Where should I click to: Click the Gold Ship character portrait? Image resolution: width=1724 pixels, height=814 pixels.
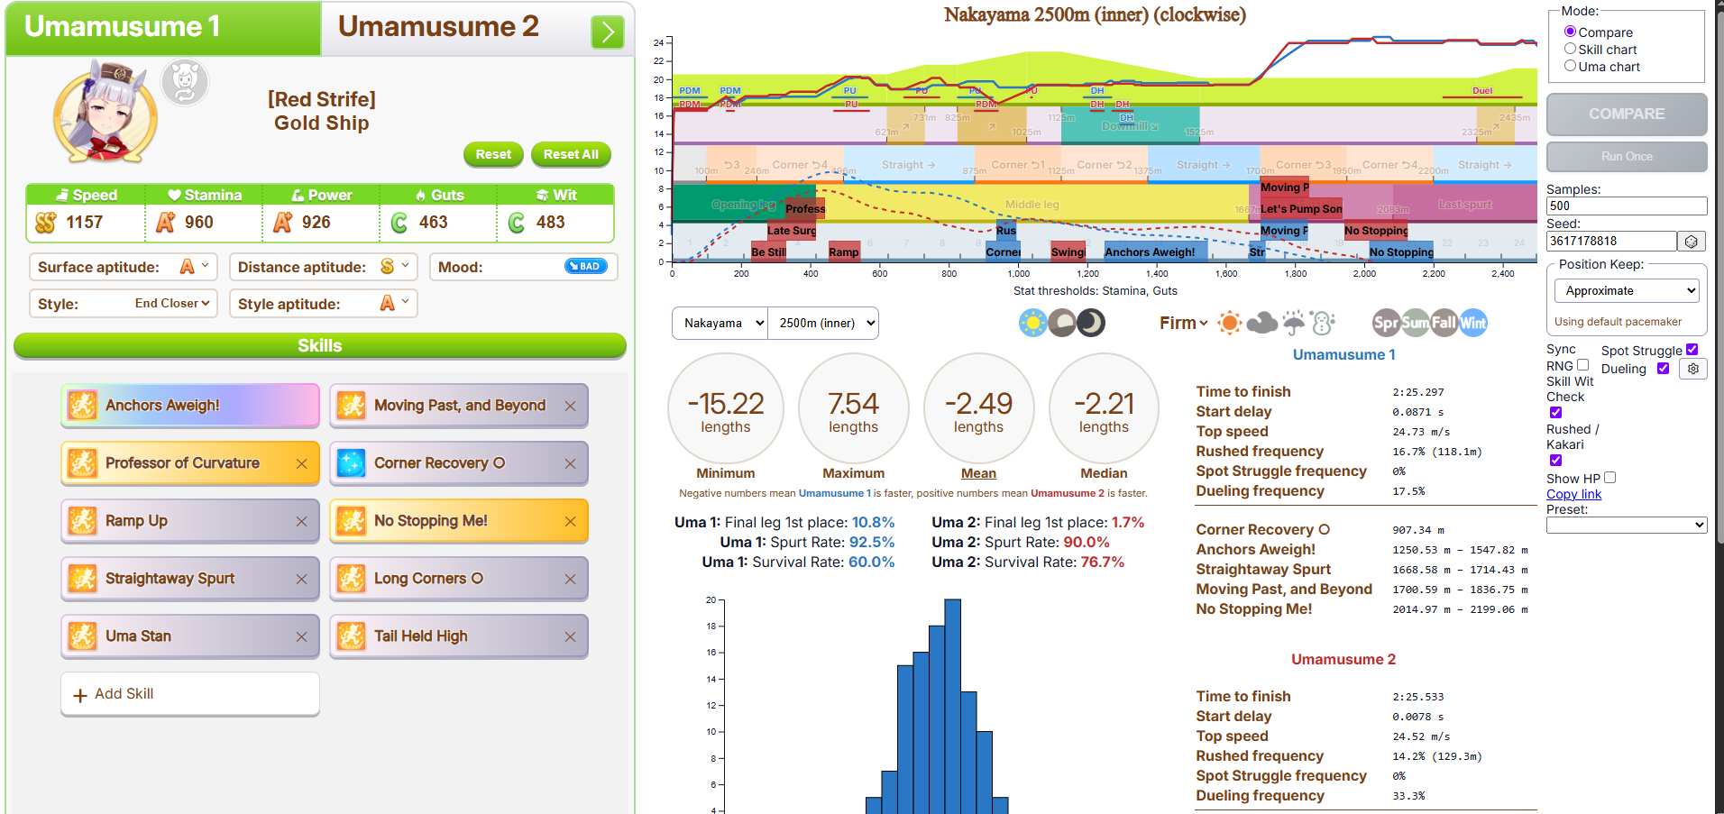pyautogui.click(x=105, y=112)
